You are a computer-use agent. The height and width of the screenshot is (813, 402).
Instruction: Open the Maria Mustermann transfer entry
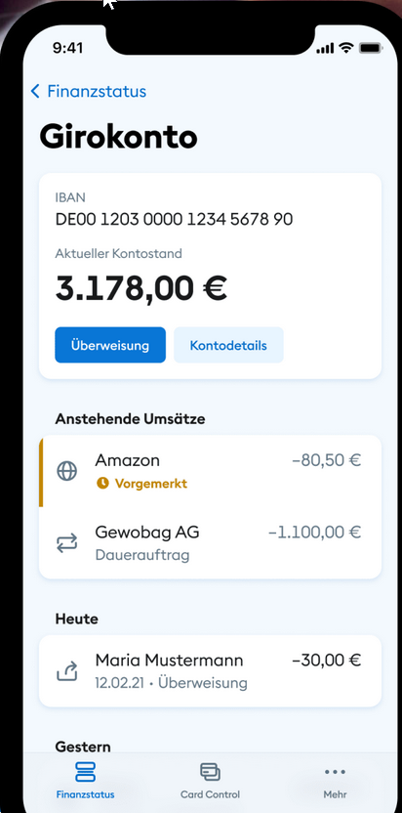point(211,671)
